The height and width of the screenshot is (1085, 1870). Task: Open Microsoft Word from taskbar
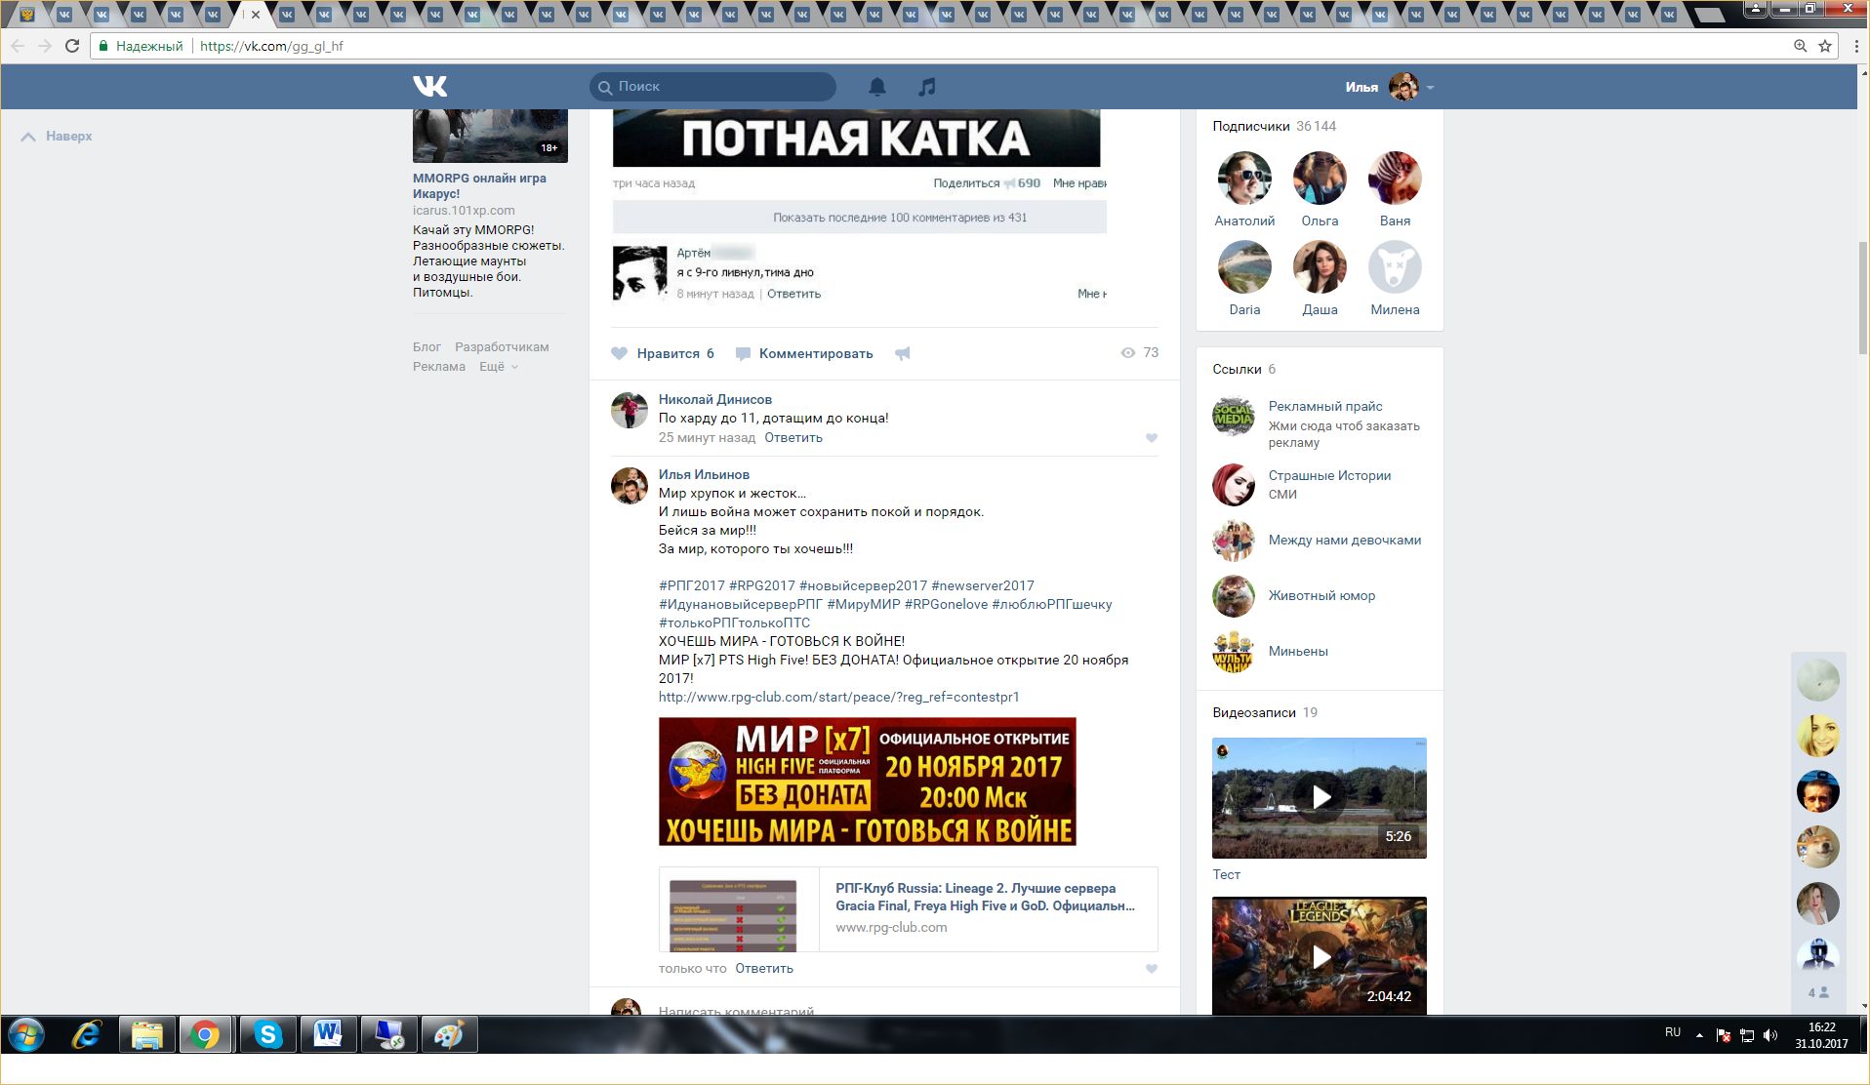[328, 1034]
